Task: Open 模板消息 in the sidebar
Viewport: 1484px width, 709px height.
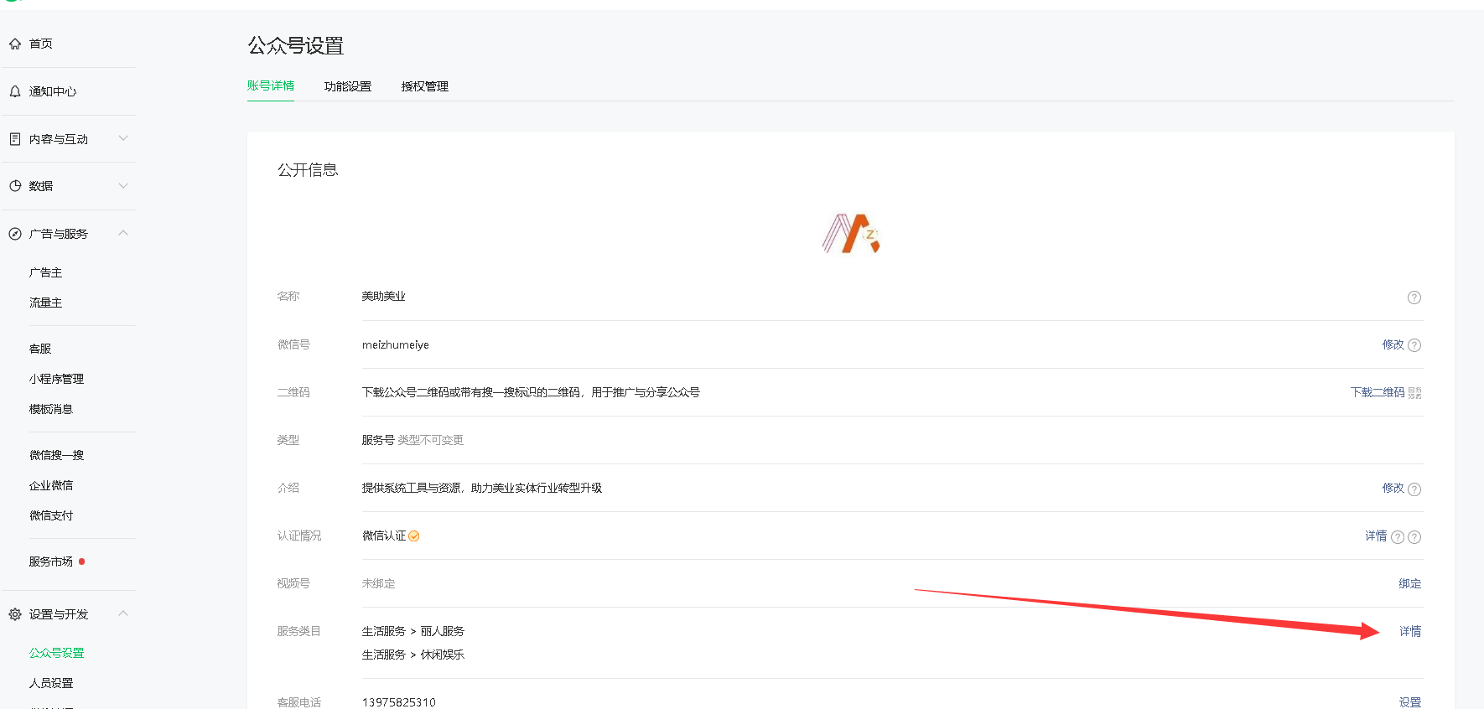Action: click(x=51, y=409)
